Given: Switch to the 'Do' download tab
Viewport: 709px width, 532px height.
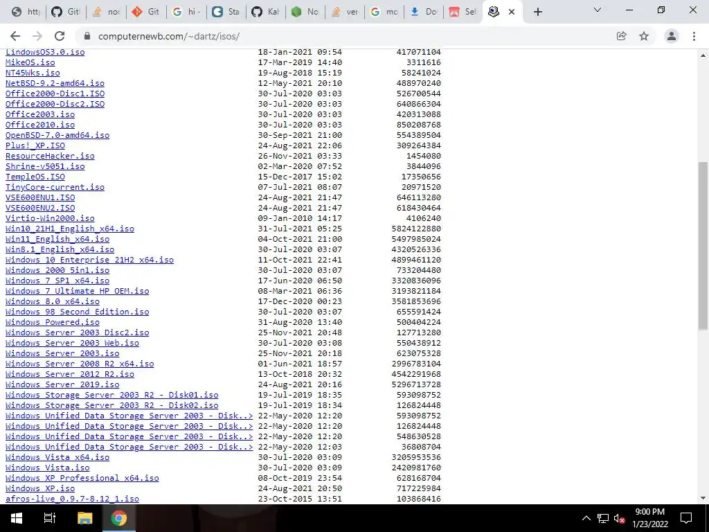Looking at the screenshot, I should coord(423,12).
